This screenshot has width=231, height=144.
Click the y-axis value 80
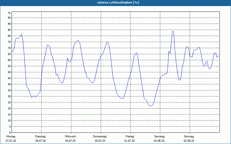(x=9, y=36)
